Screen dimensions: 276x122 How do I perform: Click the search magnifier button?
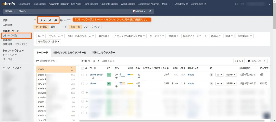click(x=150, y=11)
